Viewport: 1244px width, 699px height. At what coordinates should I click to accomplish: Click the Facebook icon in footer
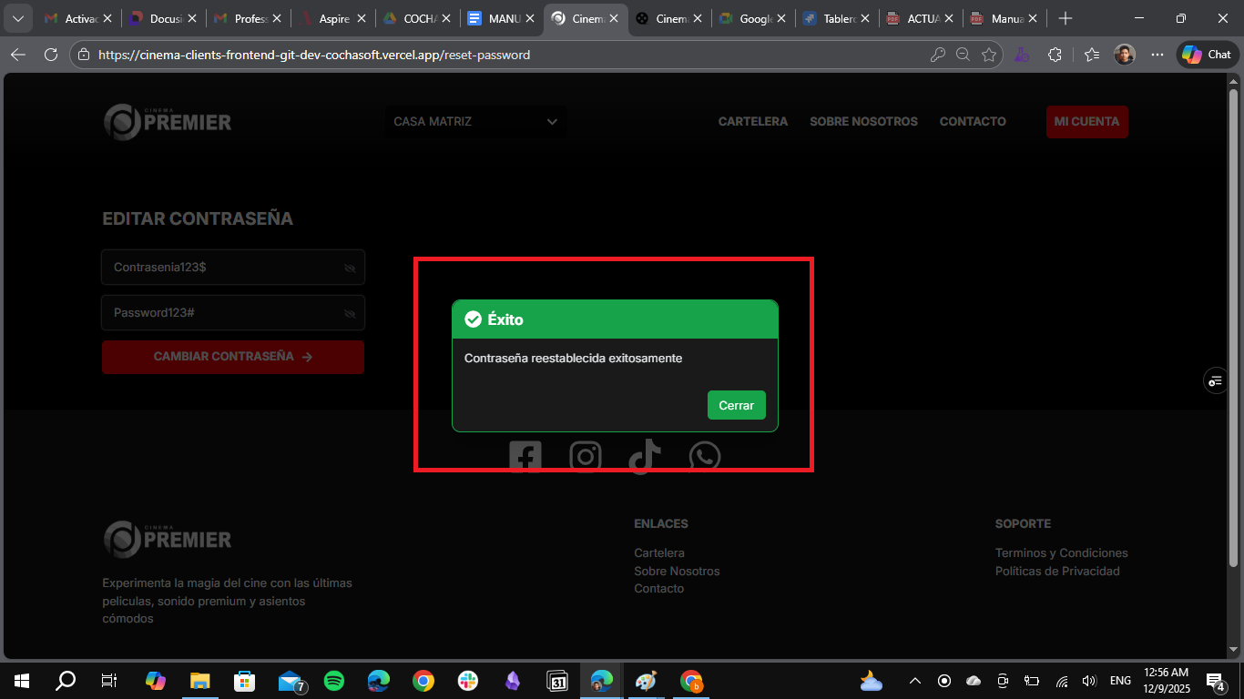pos(525,455)
